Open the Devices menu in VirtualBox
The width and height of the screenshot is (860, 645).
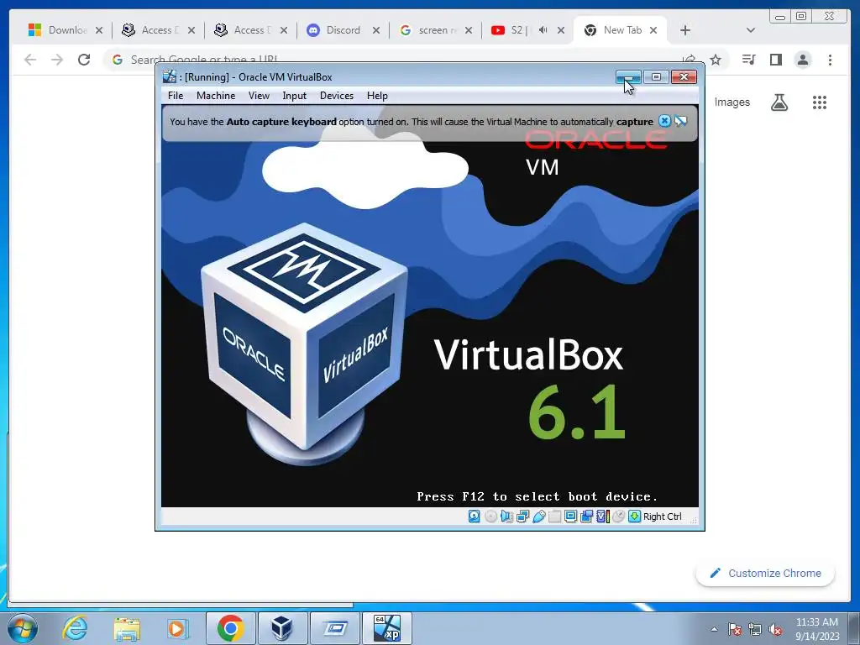coord(336,96)
